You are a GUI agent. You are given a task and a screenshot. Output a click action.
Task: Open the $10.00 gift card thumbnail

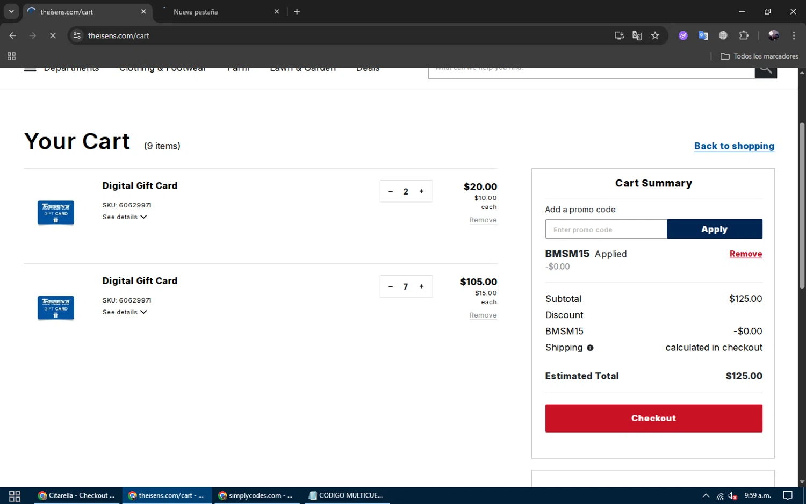click(x=56, y=212)
